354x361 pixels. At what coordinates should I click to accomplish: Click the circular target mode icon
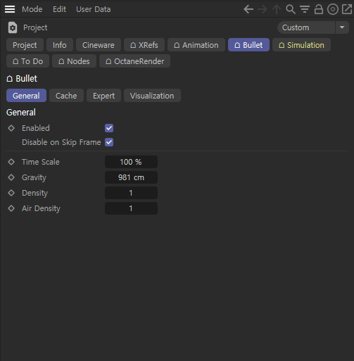333,9
